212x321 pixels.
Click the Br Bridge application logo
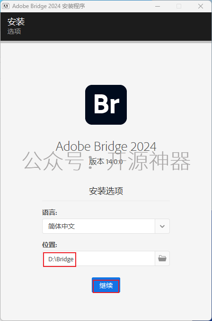[x=106, y=105]
